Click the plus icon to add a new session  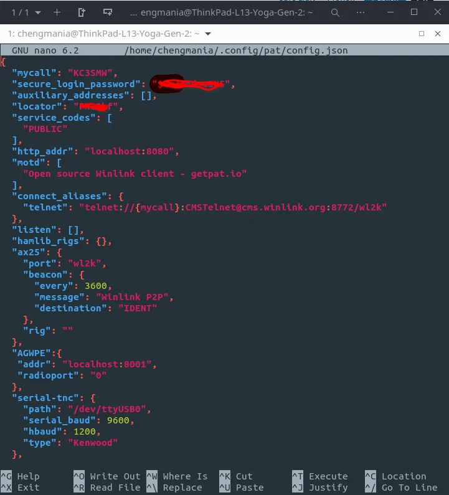pos(57,12)
